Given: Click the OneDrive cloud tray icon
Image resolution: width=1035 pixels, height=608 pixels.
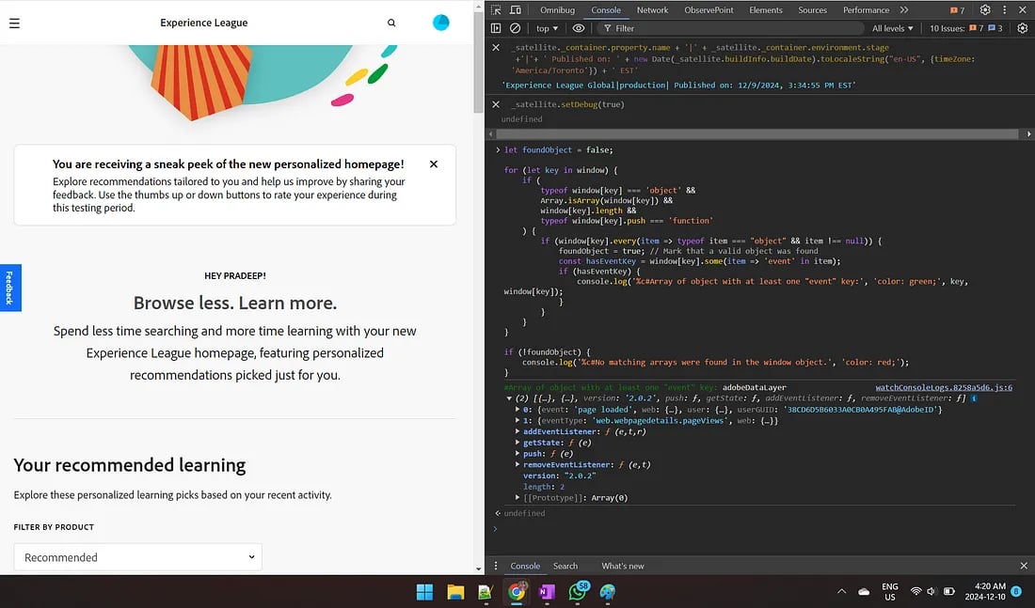Looking at the screenshot, I should tap(864, 591).
